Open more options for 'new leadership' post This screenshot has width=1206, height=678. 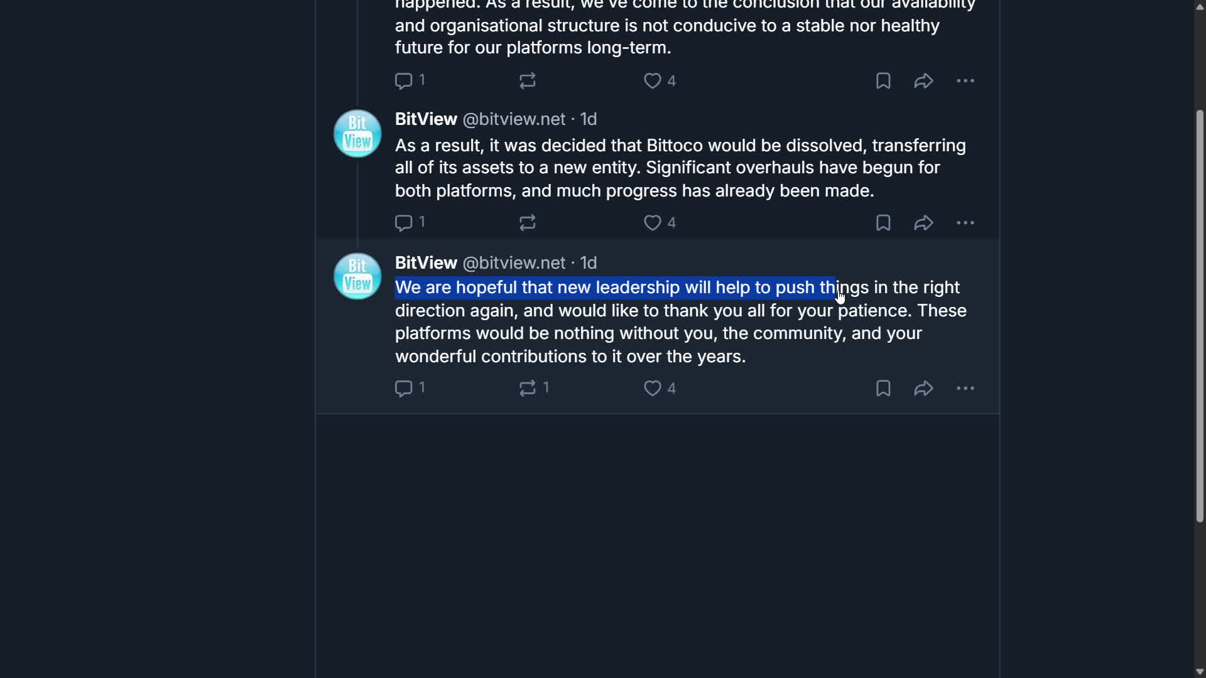(x=965, y=388)
